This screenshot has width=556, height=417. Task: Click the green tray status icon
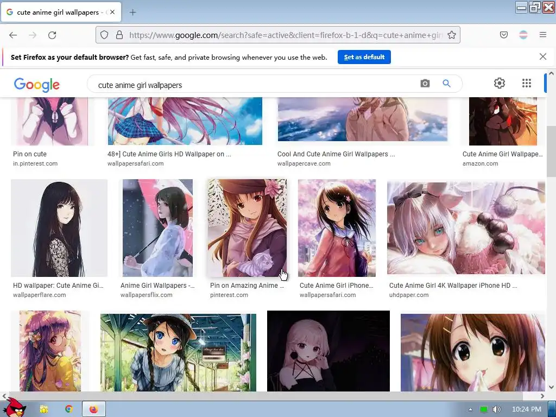pos(484,409)
